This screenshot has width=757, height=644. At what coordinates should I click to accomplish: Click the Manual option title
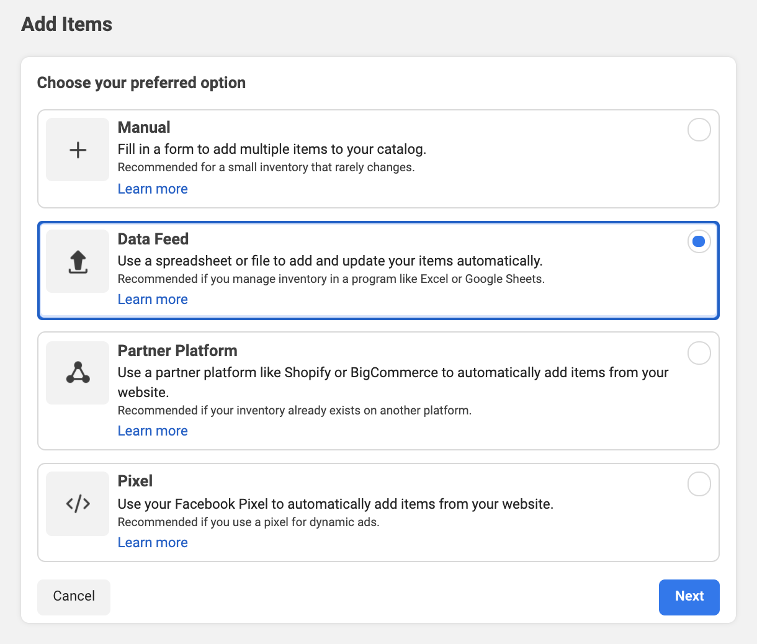click(x=144, y=128)
